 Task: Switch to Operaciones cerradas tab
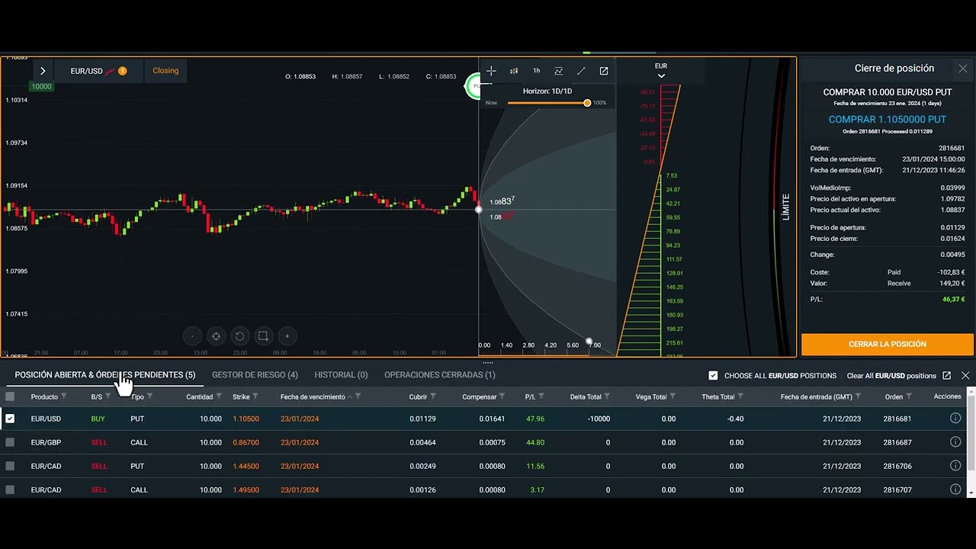[440, 375]
